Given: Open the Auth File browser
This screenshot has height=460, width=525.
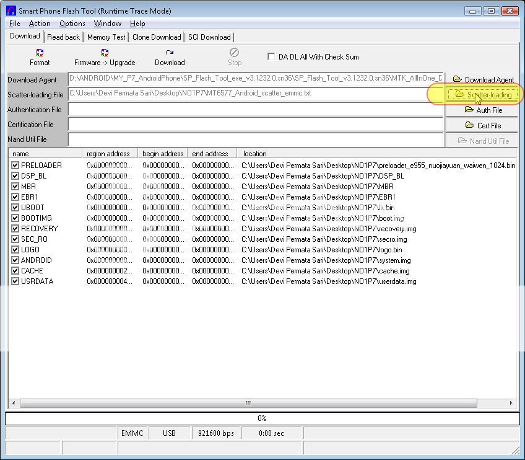Looking at the screenshot, I should [482, 110].
